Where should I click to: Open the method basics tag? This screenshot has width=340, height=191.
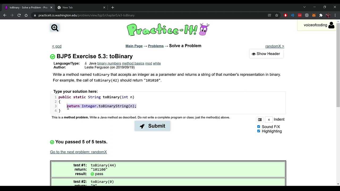pyautogui.click(x=133, y=63)
